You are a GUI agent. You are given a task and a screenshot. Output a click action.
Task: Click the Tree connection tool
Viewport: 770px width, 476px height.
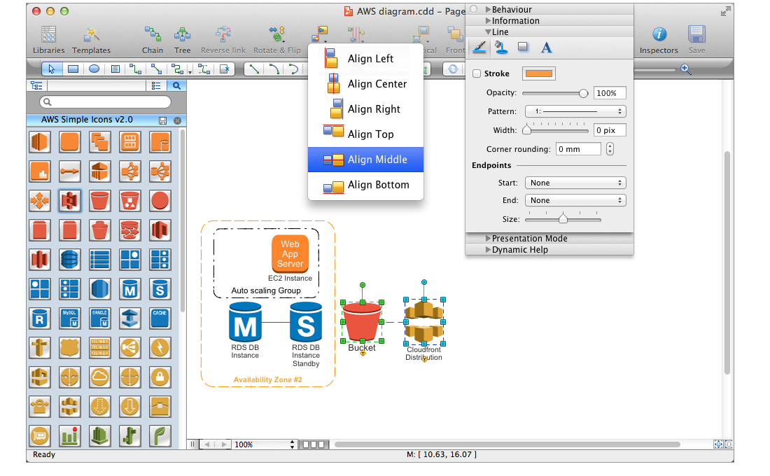pyautogui.click(x=182, y=40)
